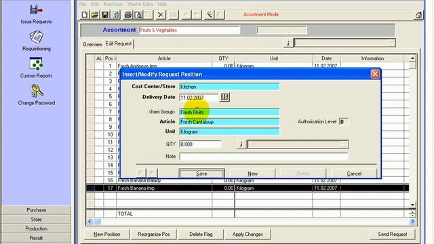Open the calendar picker beside Delivery Date
Viewport: 434px width, 244px height.
click(x=224, y=97)
